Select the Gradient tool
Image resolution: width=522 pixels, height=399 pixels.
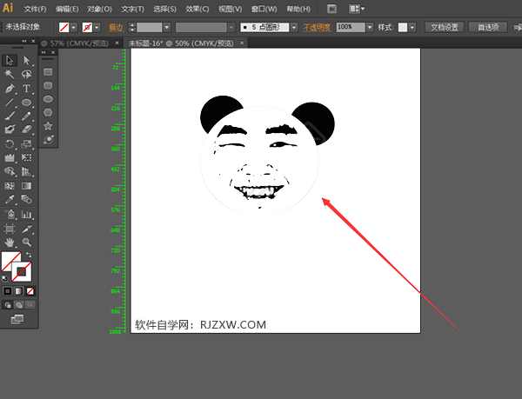pos(26,185)
